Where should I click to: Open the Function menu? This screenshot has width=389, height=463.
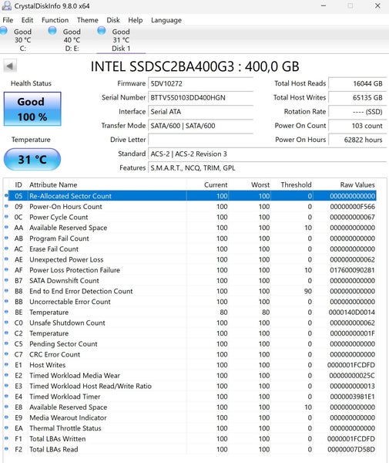pyautogui.click(x=55, y=20)
